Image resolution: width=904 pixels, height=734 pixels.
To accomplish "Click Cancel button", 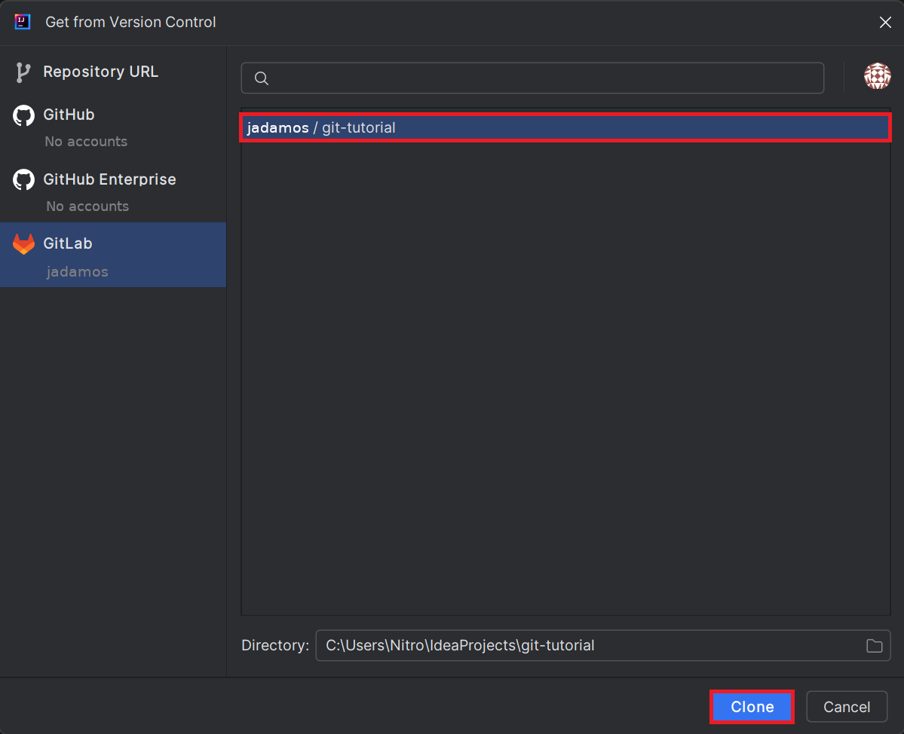I will [x=847, y=707].
